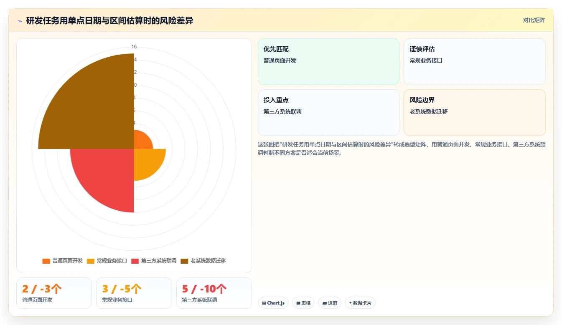Click the 对比矩阵 label in header

click(534, 20)
